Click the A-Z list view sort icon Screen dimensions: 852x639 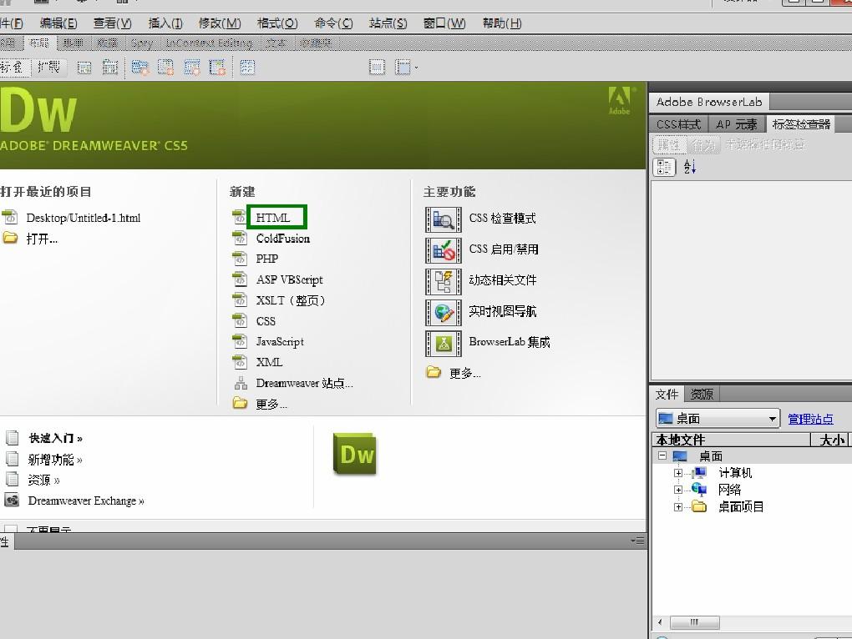click(x=690, y=168)
